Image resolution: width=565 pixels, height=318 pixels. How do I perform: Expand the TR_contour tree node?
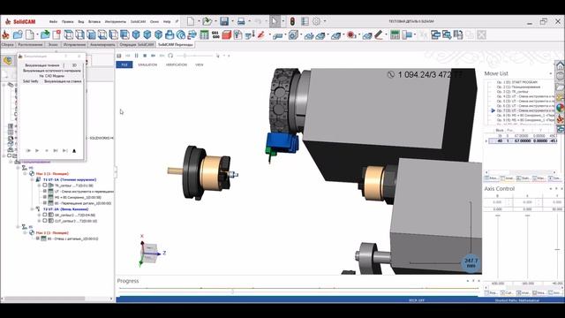pos(39,185)
